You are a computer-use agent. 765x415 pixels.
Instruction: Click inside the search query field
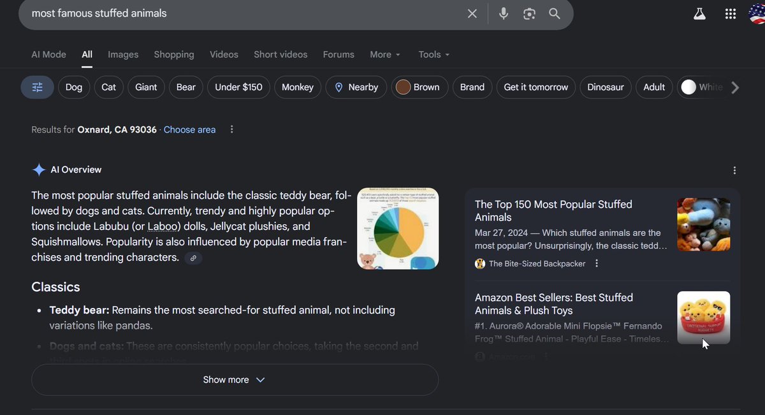242,13
